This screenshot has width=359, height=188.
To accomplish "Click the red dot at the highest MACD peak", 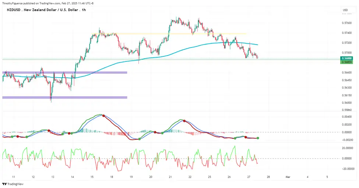I will pyautogui.click(x=103, y=116).
